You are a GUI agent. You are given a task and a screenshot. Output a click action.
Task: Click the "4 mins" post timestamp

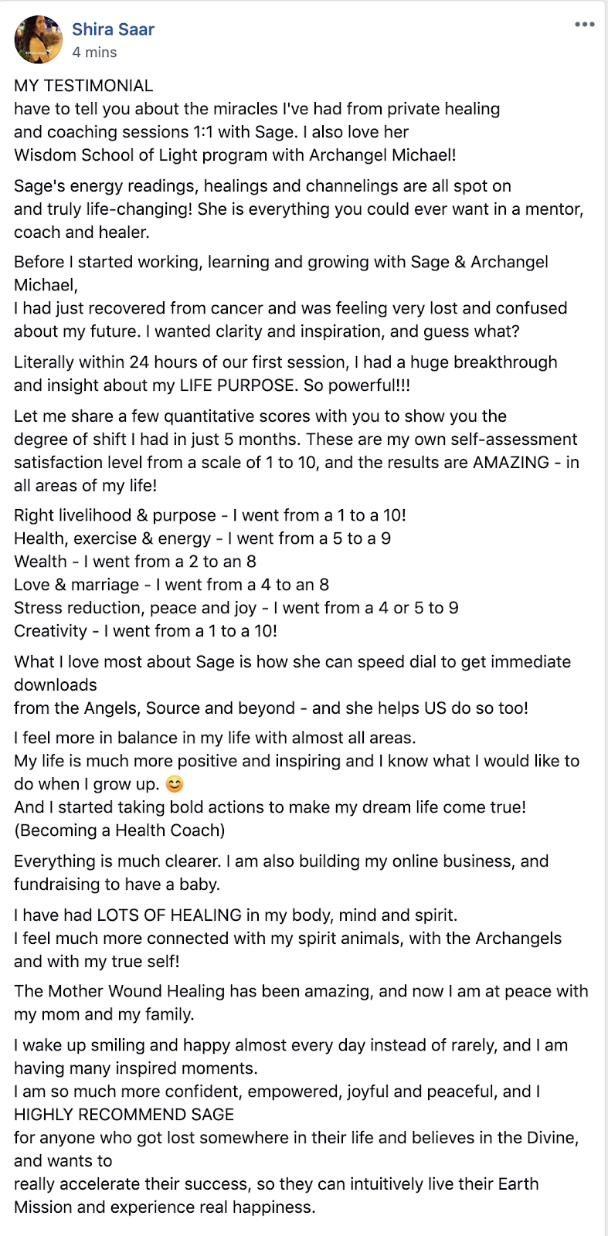pyautogui.click(x=94, y=53)
